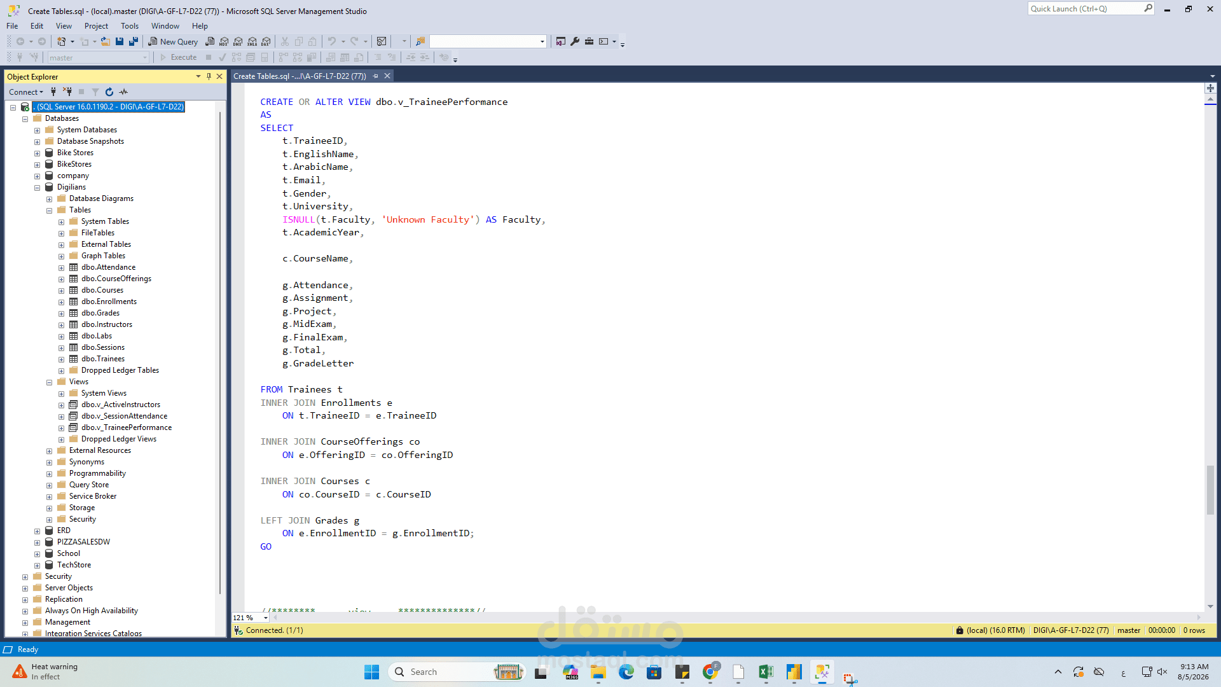Select the TechStore database

click(74, 565)
